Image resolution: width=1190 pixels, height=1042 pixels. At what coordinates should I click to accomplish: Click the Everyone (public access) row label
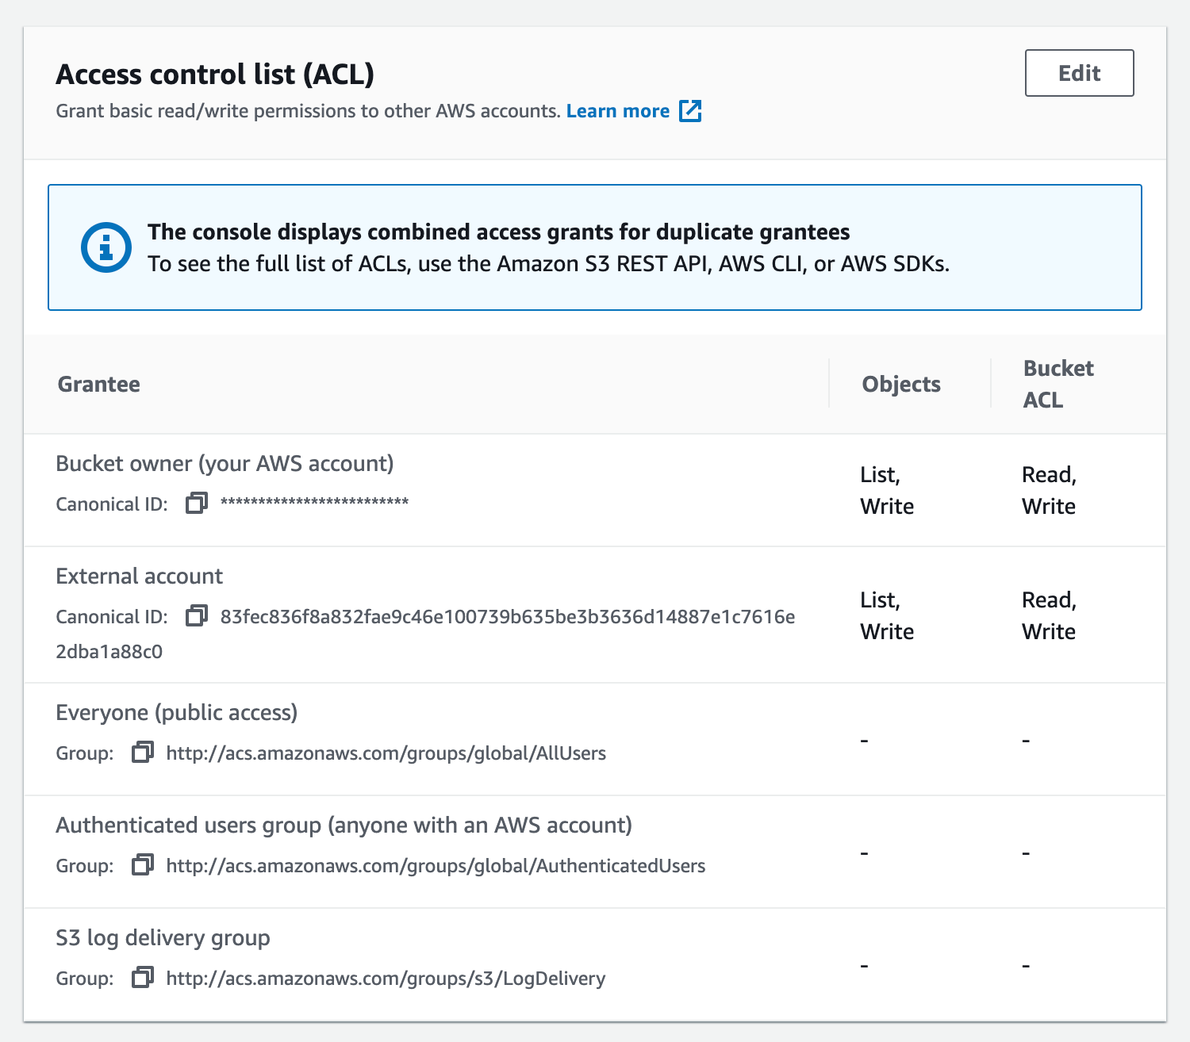[x=176, y=712]
